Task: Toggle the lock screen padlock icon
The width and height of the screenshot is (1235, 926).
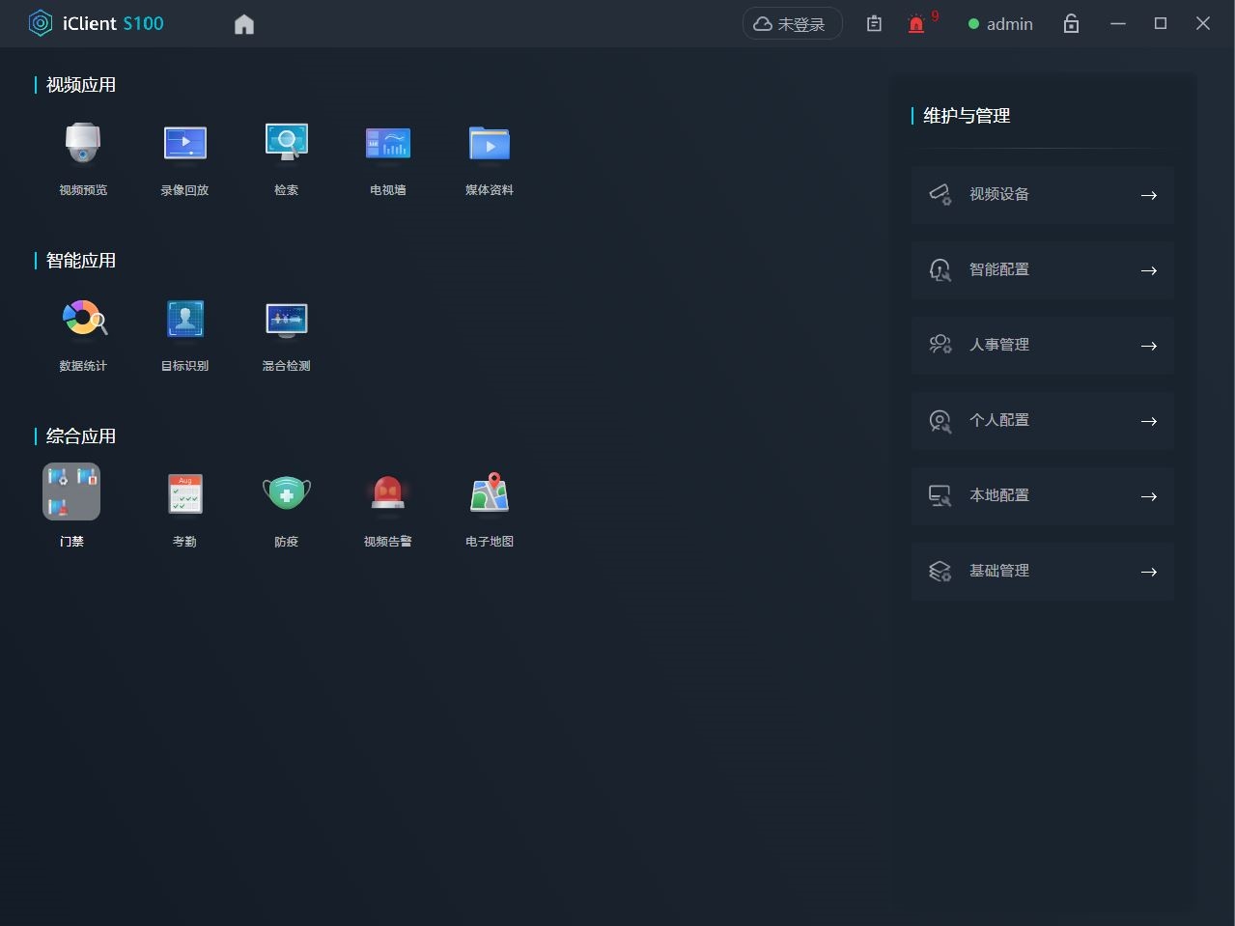Action: [x=1071, y=24]
